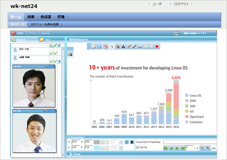Expand the Chat panel
This screenshot has height=160, width=227.
75,154
